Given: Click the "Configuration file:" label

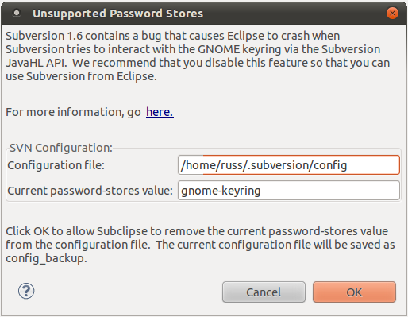Looking at the screenshot, I should point(56,165).
